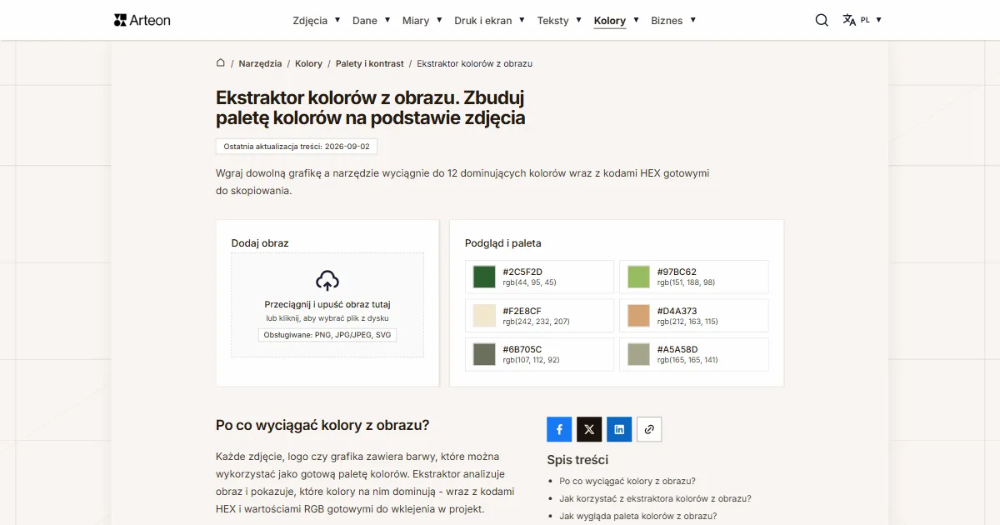Screen dimensions: 1000x525
Task: Select the sage #A5A58D swatch
Action: [638, 354]
